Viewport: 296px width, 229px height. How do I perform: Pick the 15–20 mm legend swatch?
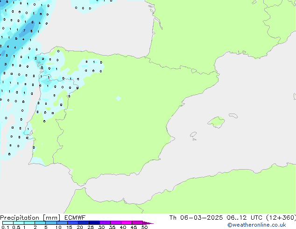(72, 223)
